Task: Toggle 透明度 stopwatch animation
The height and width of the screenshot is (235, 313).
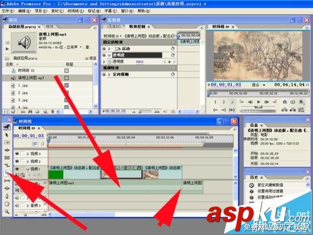Action: coord(110,61)
